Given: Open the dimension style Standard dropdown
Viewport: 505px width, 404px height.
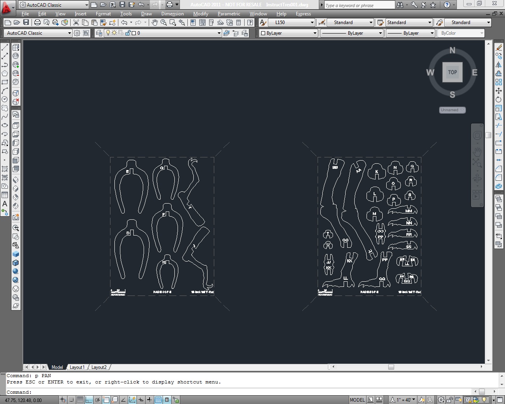Looking at the screenshot, I should pos(351,22).
